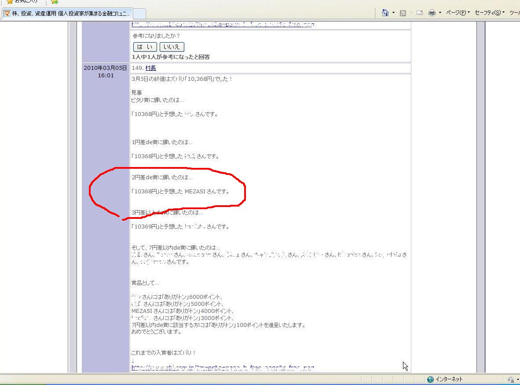Click the Read Mail envelope icon
Screen dimensions: 520x385
[420, 13]
